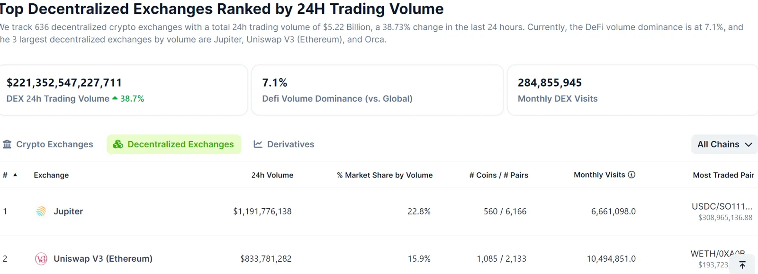Click the Derivatives chart icon

tap(258, 144)
